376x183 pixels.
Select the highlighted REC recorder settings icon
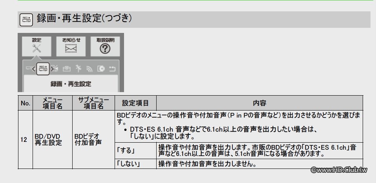pos(43,69)
